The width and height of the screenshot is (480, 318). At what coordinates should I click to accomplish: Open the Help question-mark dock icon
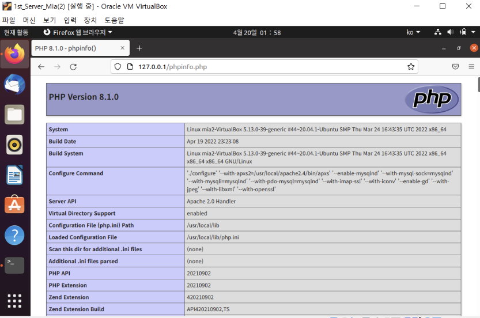(x=14, y=235)
